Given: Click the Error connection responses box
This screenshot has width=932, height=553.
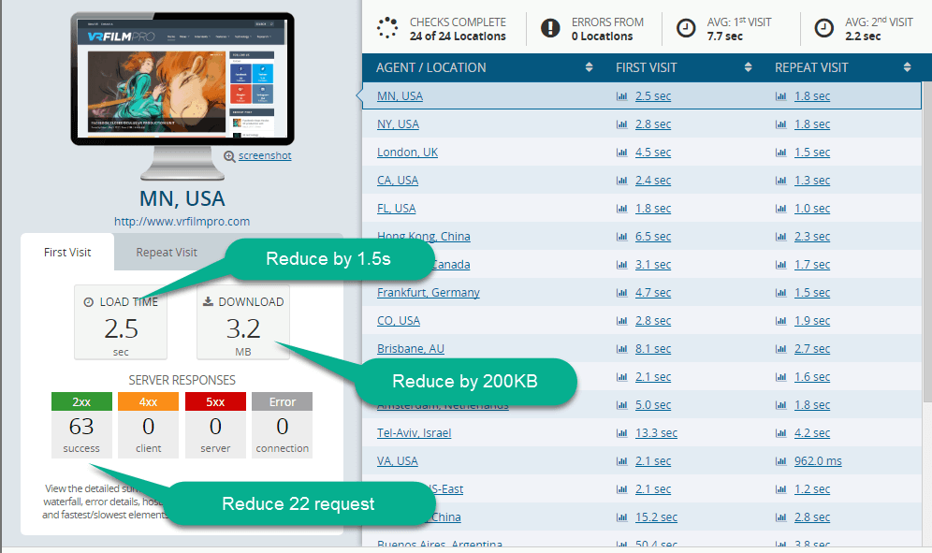Looking at the screenshot, I should click(283, 425).
